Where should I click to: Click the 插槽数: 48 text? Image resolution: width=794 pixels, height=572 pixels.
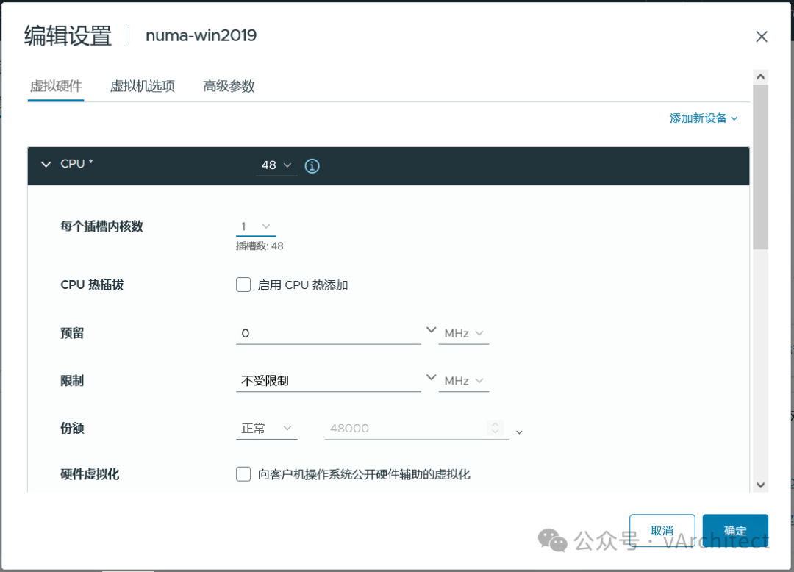(260, 246)
